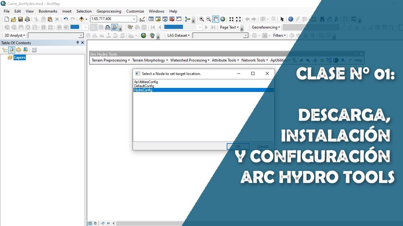The image size is (403, 226).
Task: Undo the last action
Action: click(65, 19)
